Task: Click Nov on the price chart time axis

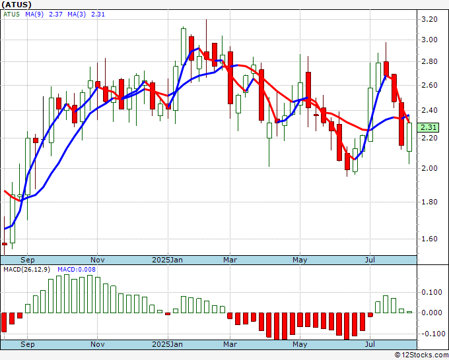Action: [x=97, y=260]
